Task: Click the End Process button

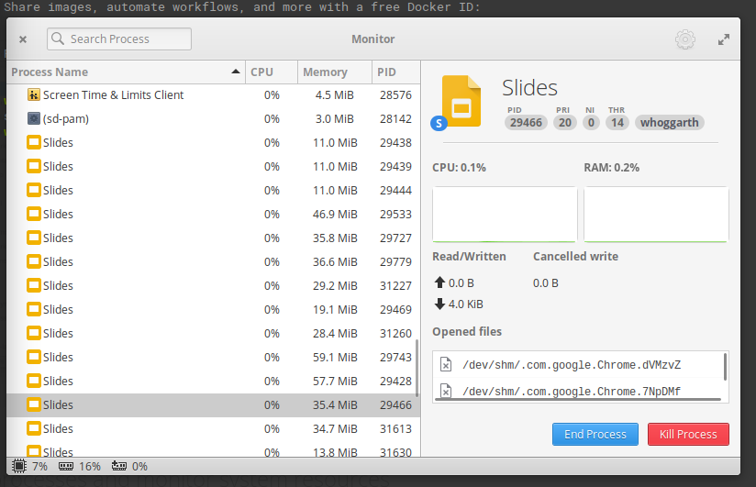Action: (595, 435)
